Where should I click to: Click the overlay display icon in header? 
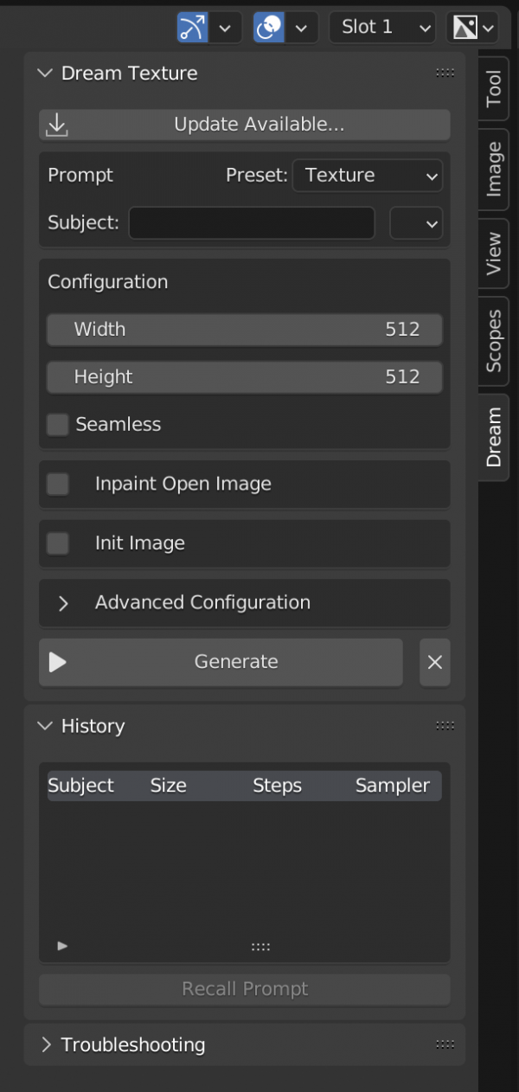(x=269, y=28)
